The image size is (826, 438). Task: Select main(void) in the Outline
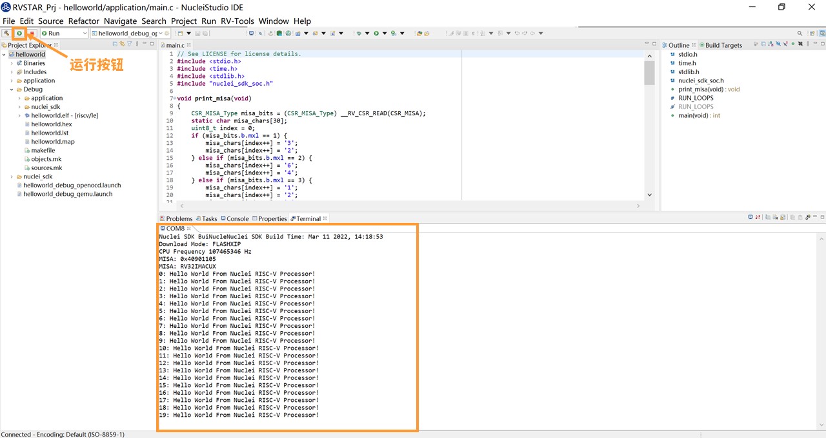[x=694, y=115]
